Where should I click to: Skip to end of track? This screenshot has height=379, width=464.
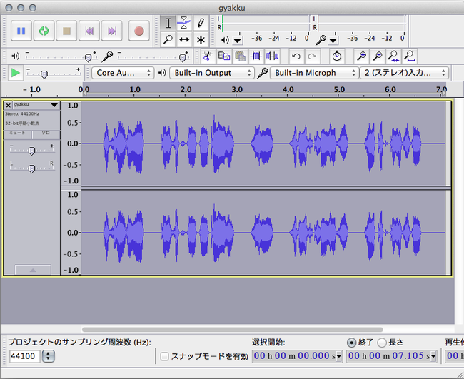111,31
